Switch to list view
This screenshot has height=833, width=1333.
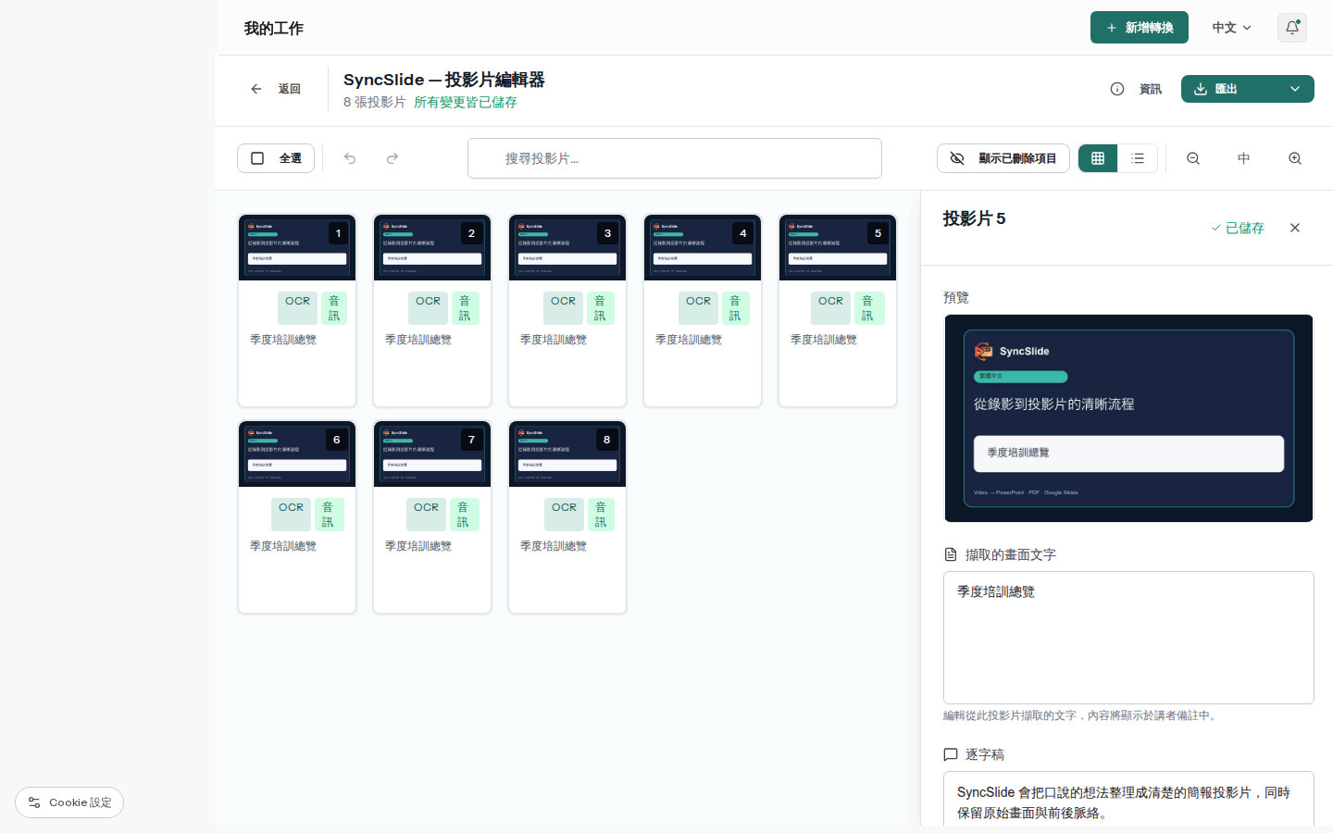[1138, 158]
